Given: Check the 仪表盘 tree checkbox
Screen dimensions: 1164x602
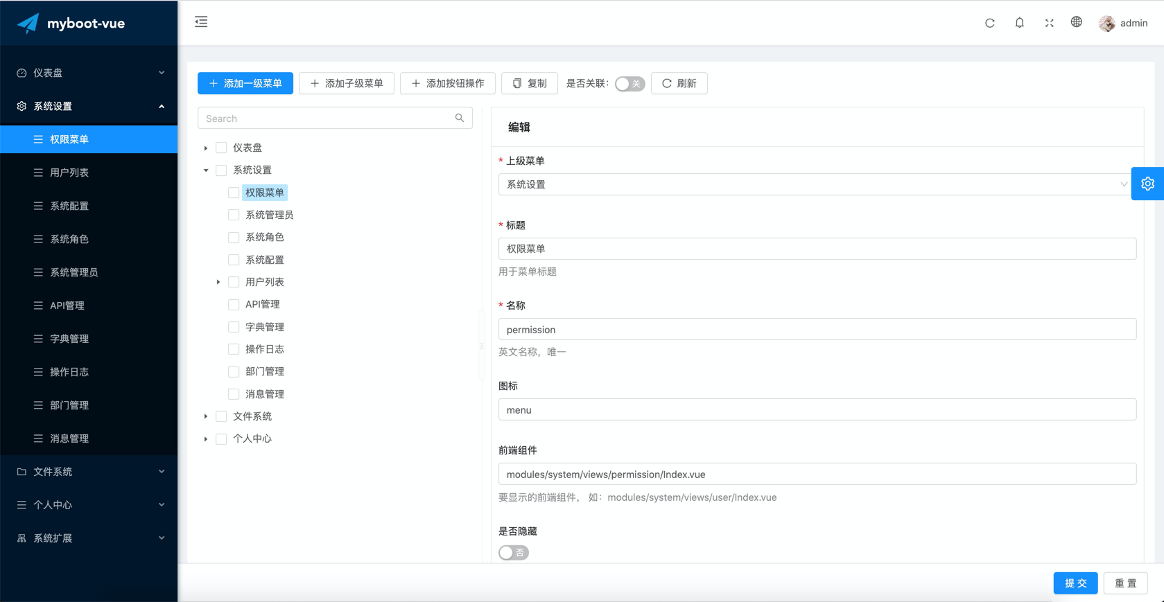Looking at the screenshot, I should (221, 148).
